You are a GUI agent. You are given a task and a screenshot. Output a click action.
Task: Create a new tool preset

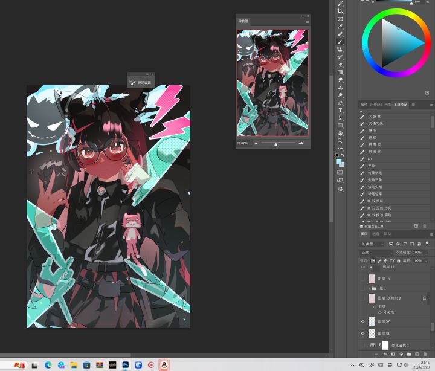point(416,226)
